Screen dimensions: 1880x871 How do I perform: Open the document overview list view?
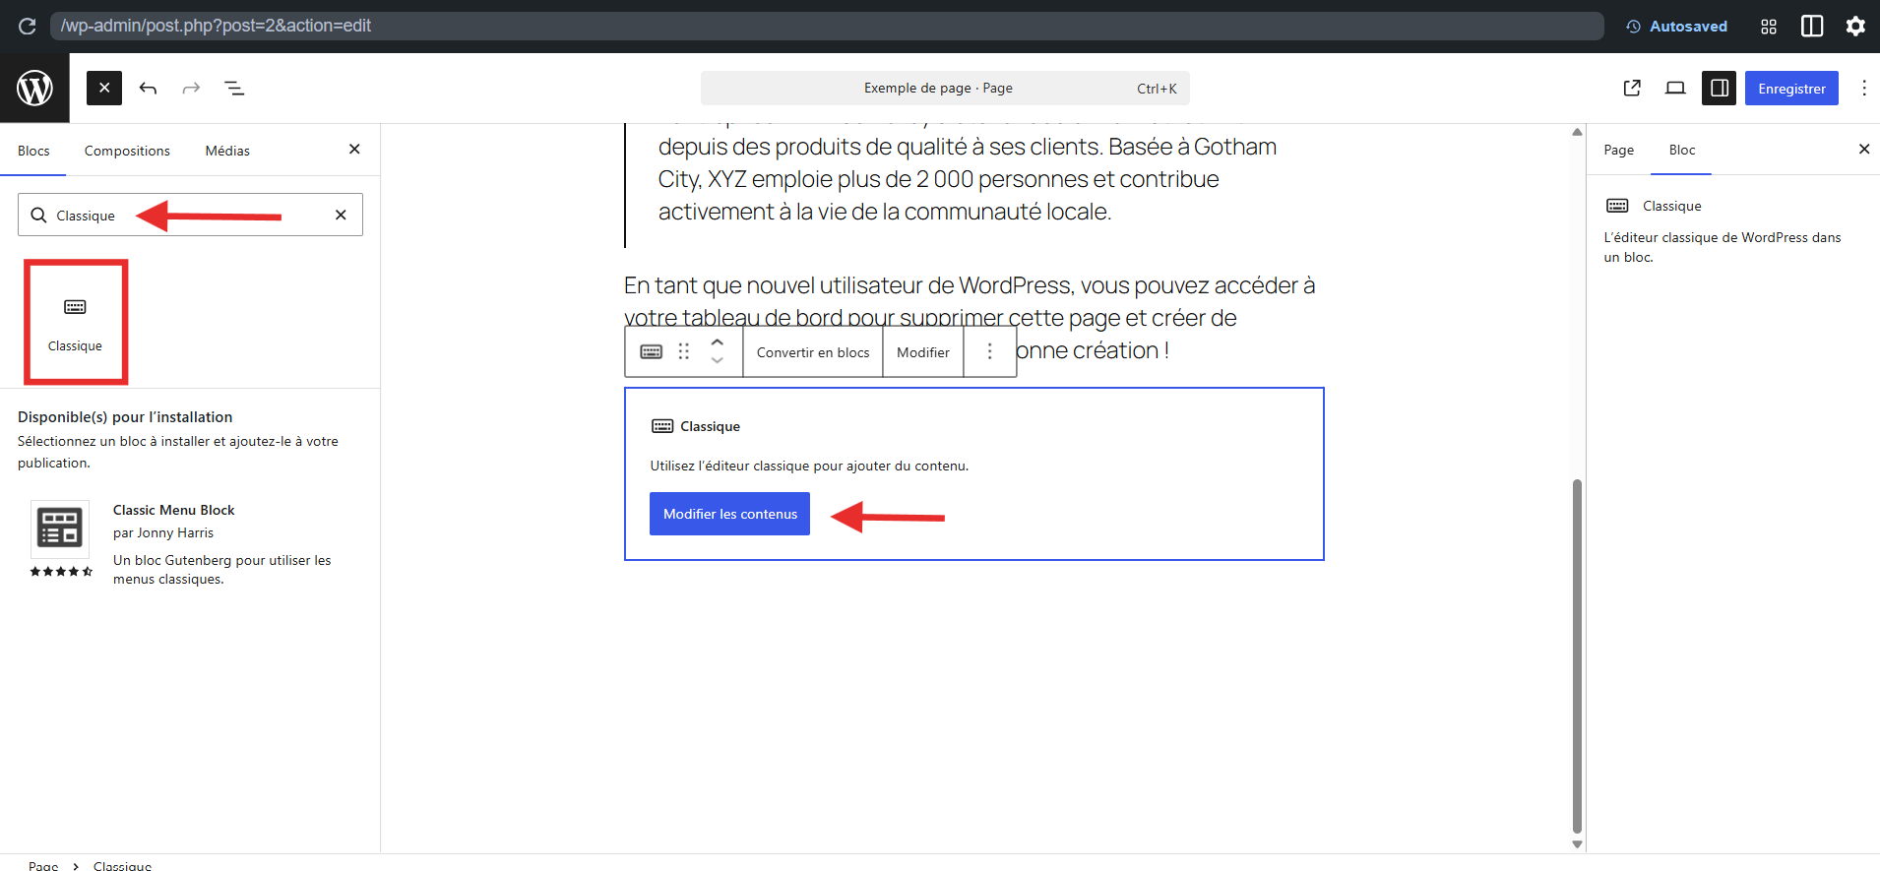tap(234, 89)
